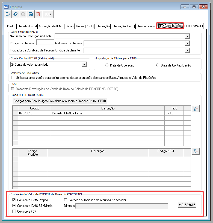
Task: Toggle Desconta Devoluções de Venda checkbox
Action: 13,89
